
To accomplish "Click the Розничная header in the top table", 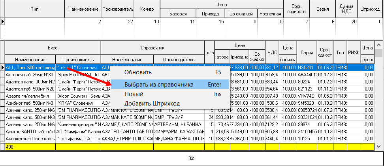I will point(270,14).
